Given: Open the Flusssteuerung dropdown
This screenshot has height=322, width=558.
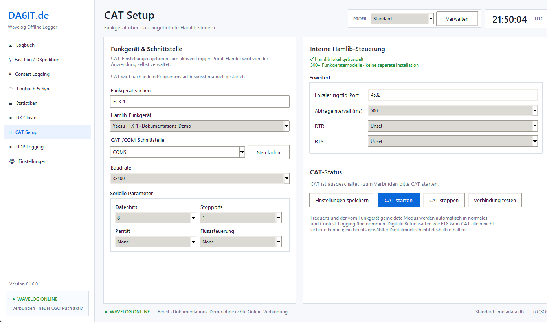Looking at the screenshot, I should [x=240, y=242].
